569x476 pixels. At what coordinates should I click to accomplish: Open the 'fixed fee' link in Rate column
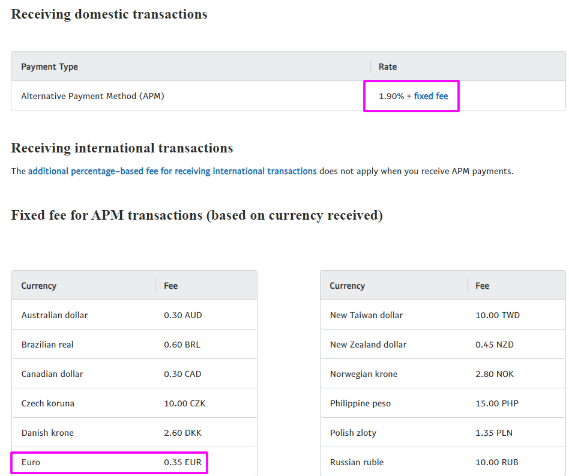(x=431, y=96)
